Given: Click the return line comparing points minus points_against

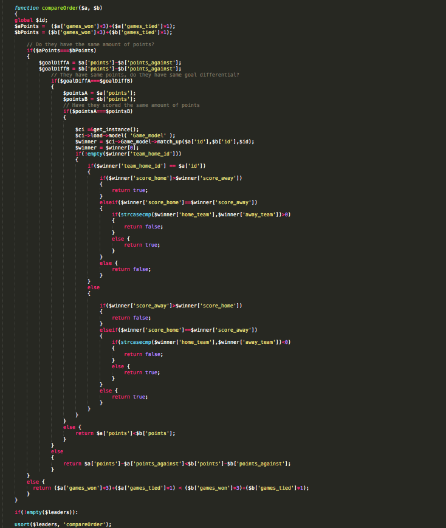Looking at the screenshot, I should [177, 464].
